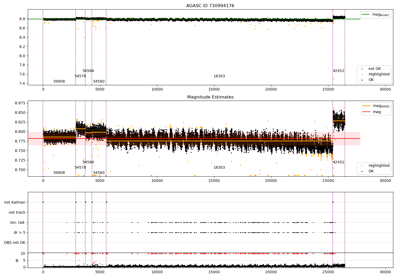Click the 'OBS not OK' y-axis label

pyautogui.click(x=15, y=243)
